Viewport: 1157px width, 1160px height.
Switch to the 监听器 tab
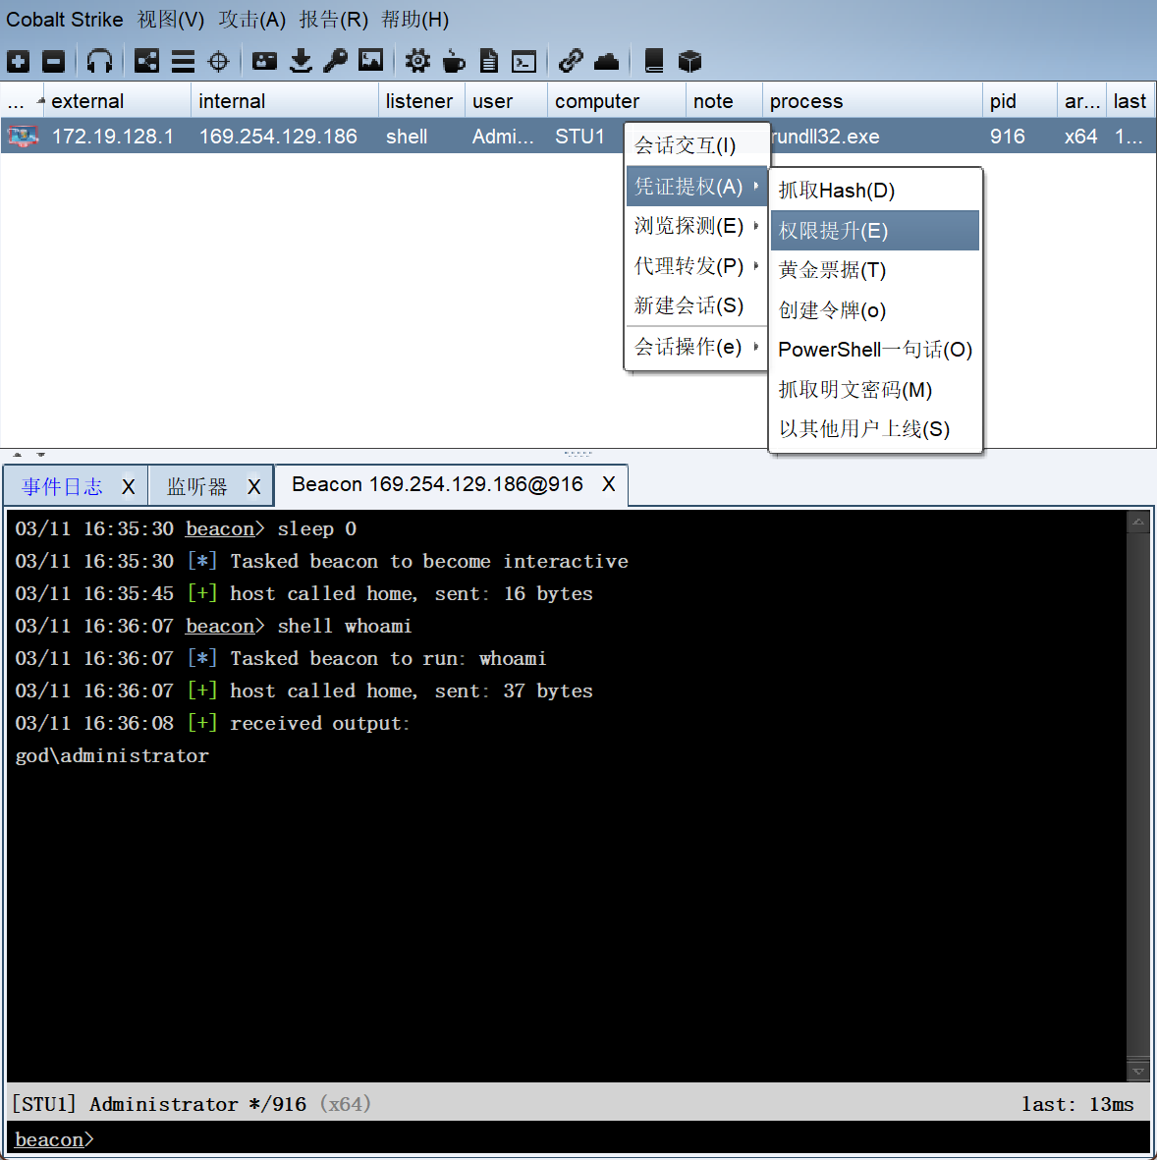[x=196, y=486]
